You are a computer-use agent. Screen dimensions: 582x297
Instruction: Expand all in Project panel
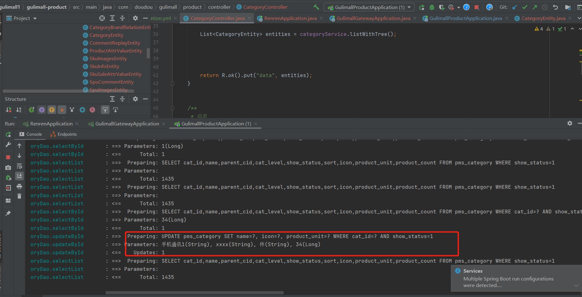coord(112,18)
